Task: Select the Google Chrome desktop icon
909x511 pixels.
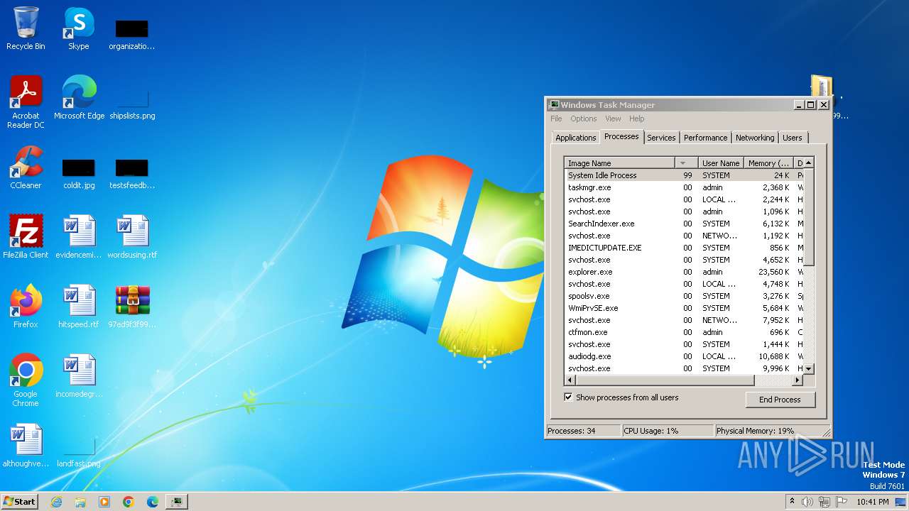Action: coord(26,380)
